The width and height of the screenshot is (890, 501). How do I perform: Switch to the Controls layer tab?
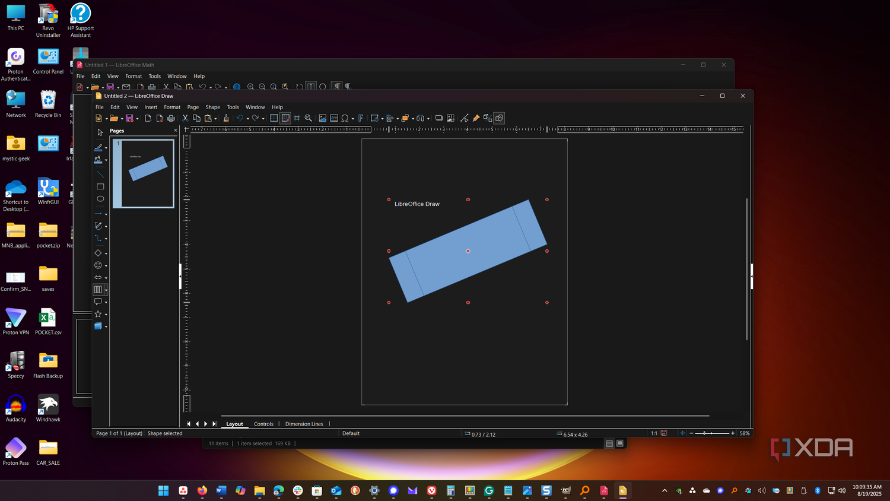pyautogui.click(x=263, y=424)
